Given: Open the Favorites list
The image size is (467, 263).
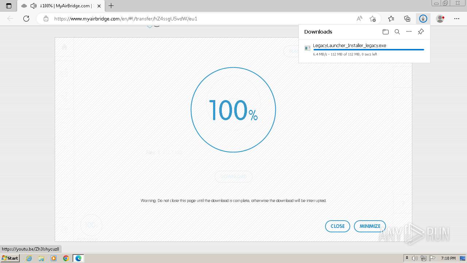Looking at the screenshot, I should pos(391,19).
